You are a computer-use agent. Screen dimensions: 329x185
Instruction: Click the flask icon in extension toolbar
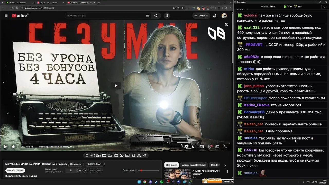pyautogui.click(x=139, y=155)
